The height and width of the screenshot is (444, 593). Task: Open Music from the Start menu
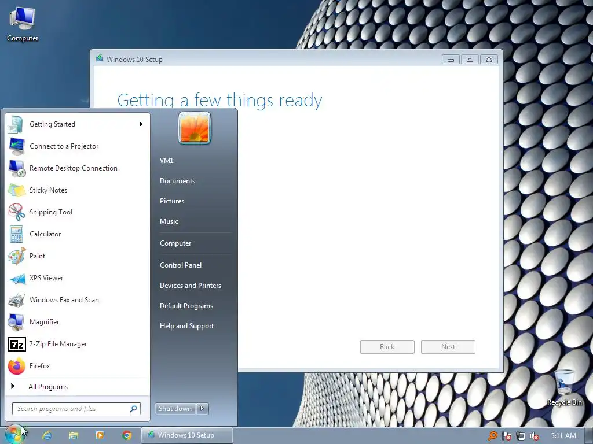tap(169, 221)
